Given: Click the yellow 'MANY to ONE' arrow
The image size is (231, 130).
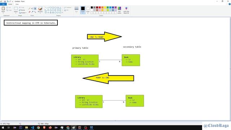Looking at the screenshot, I should [108, 78].
